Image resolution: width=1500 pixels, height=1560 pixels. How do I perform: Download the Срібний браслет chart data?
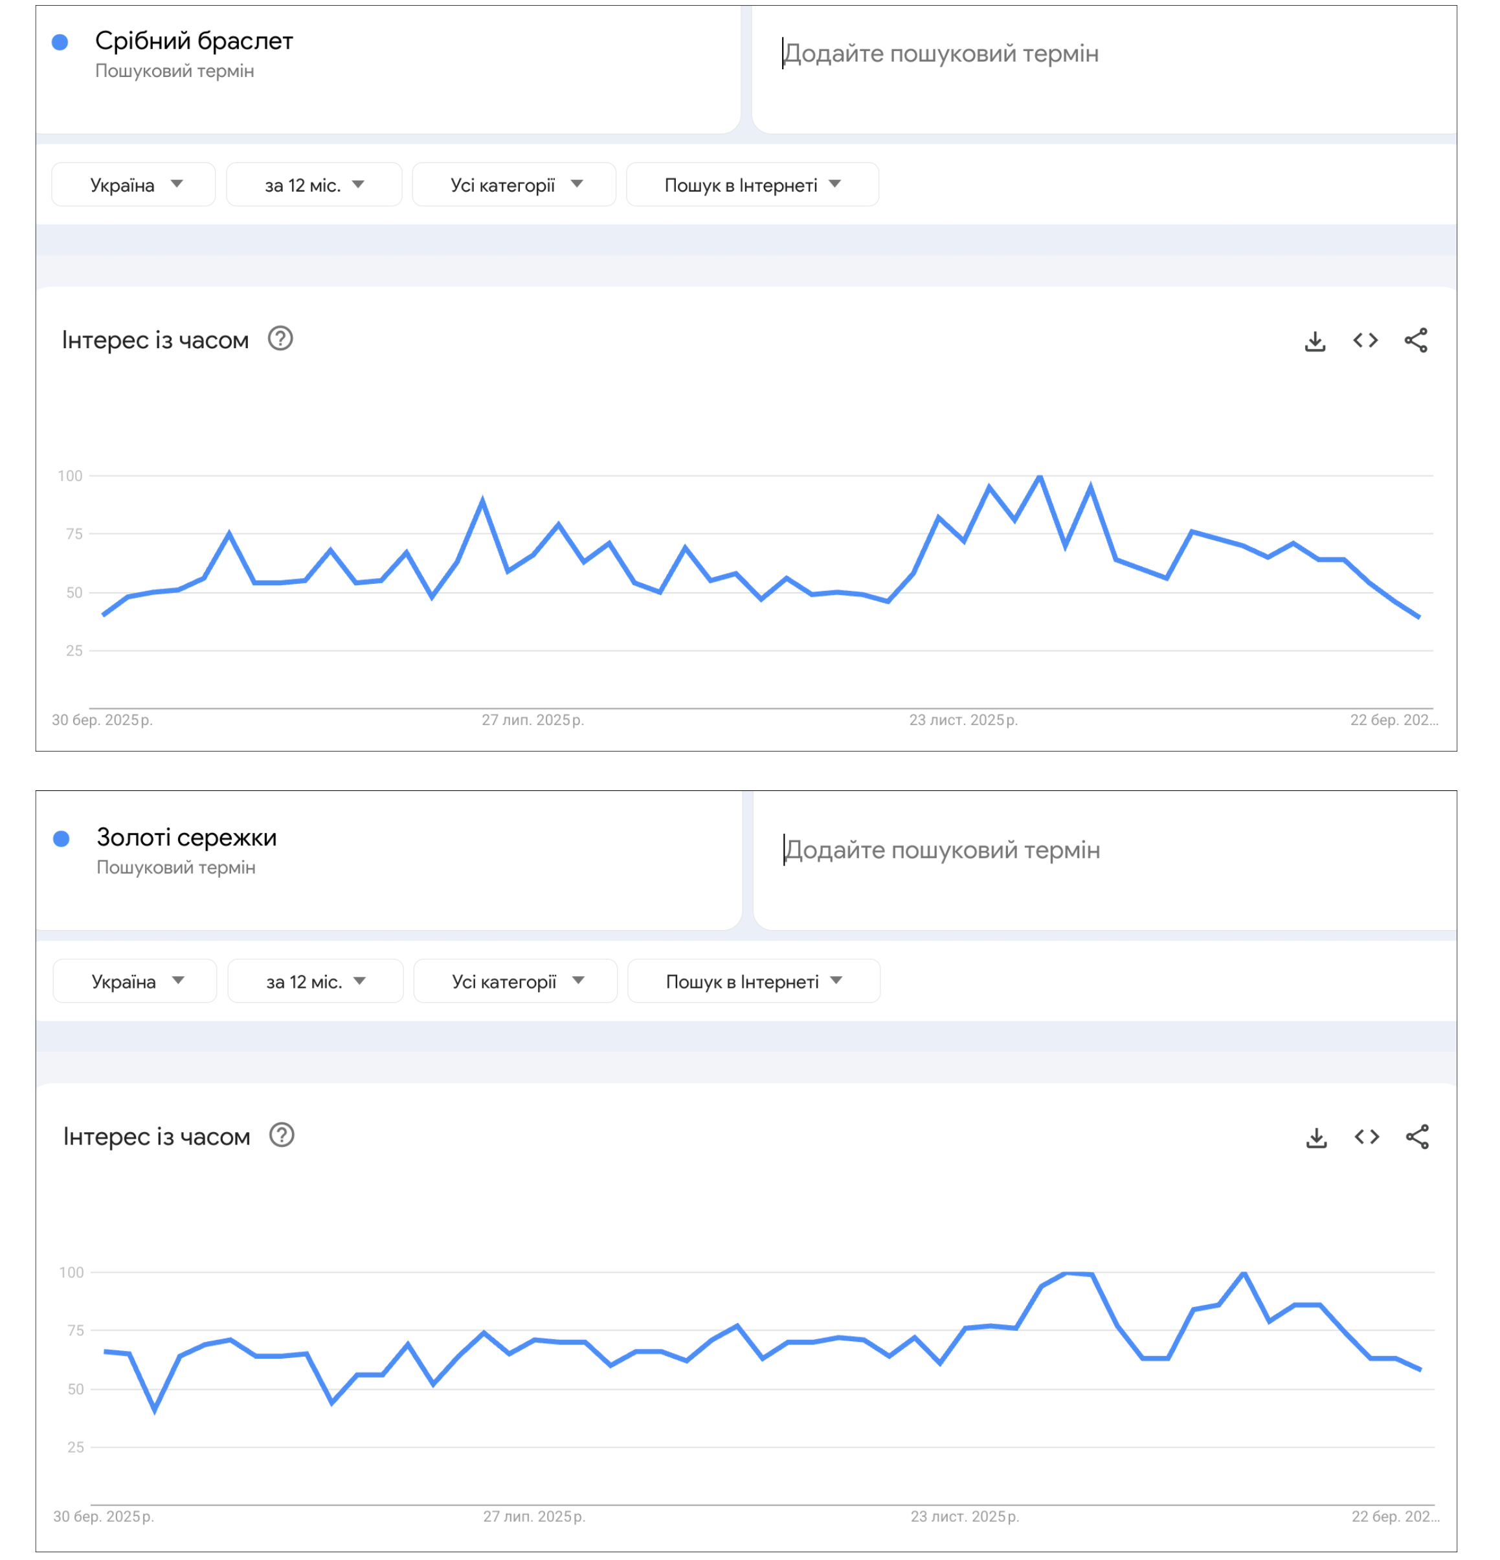pos(1314,340)
